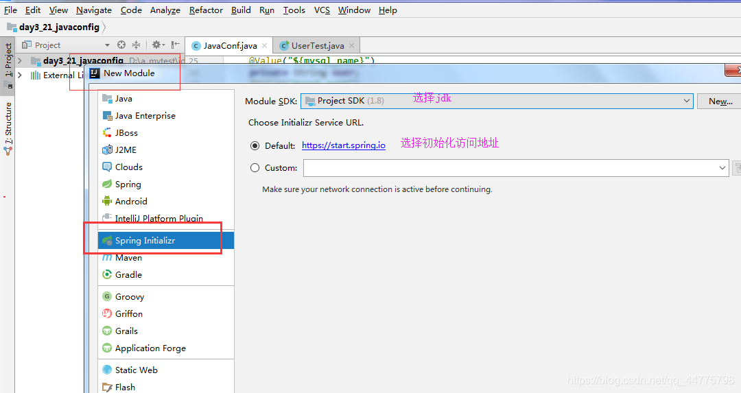
Task: Select the Griffon module icon
Action: pyautogui.click(x=107, y=313)
